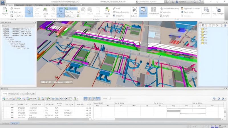
Task: Click the Delete icon in Sets toolbar
Action: [217, 25]
